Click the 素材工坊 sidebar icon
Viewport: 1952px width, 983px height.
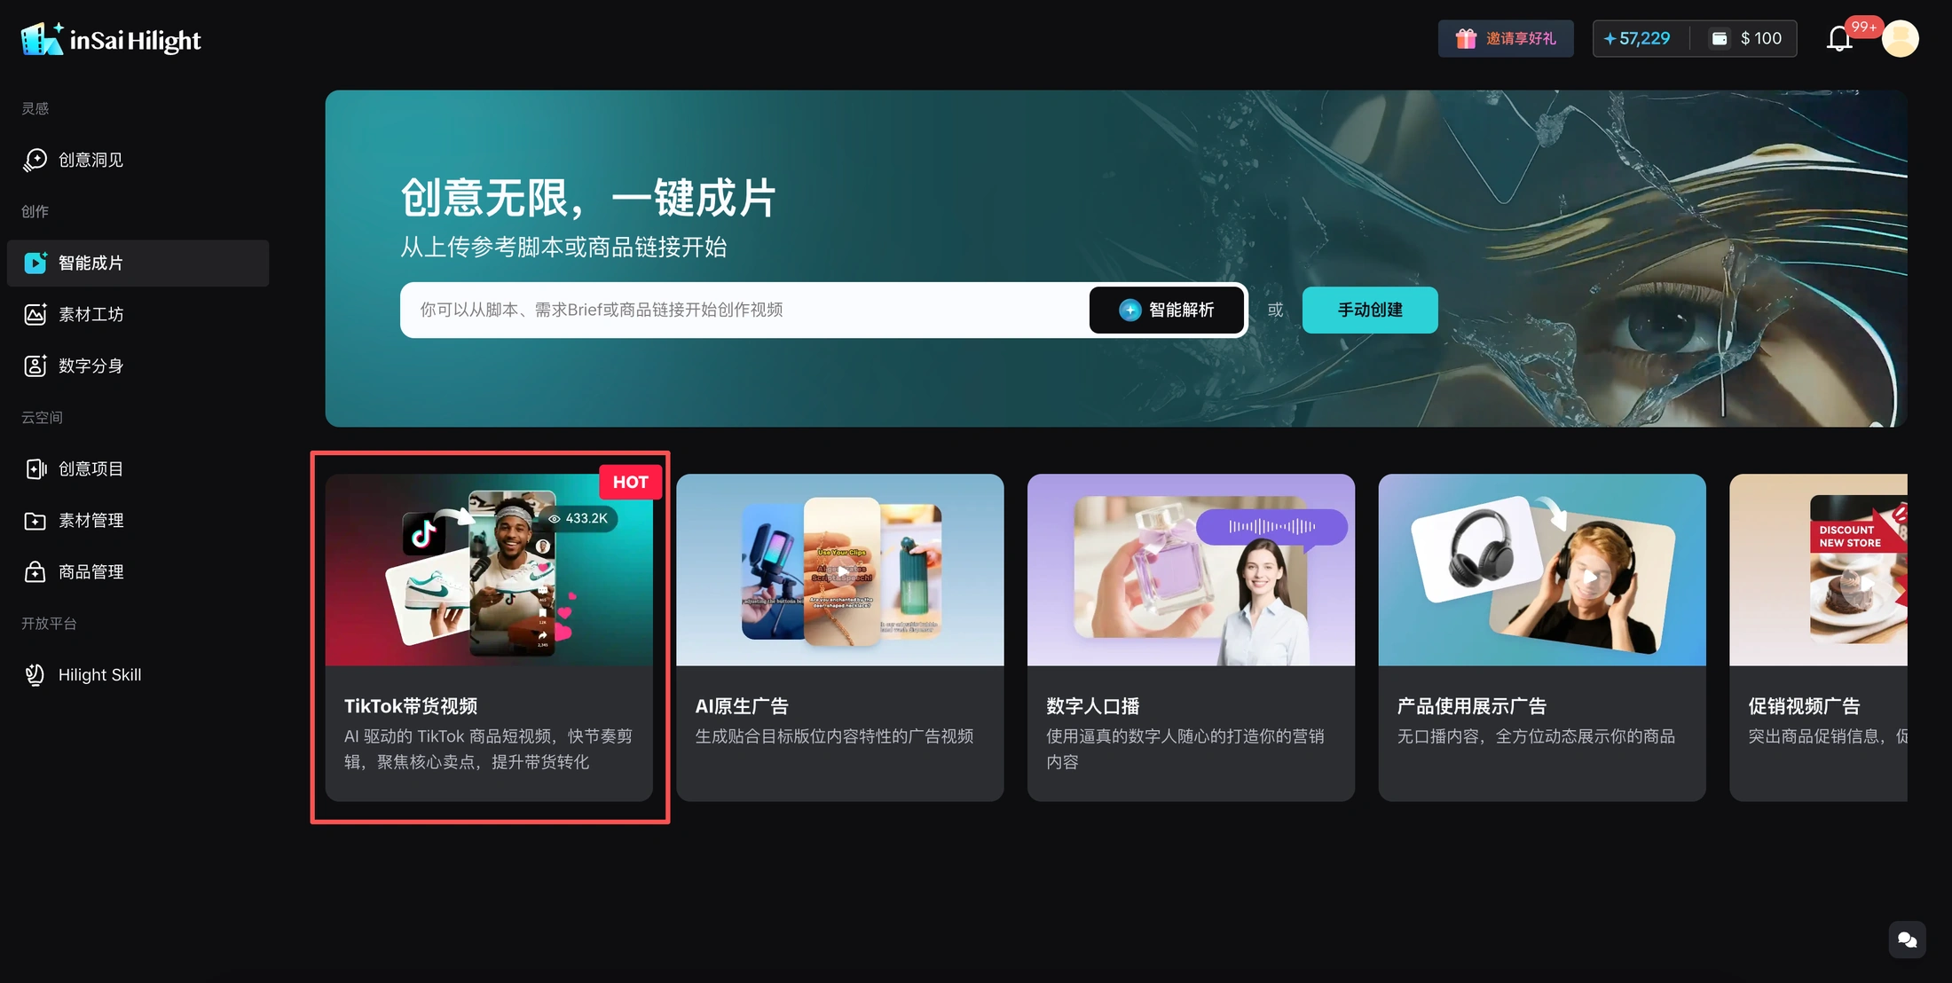tap(35, 314)
